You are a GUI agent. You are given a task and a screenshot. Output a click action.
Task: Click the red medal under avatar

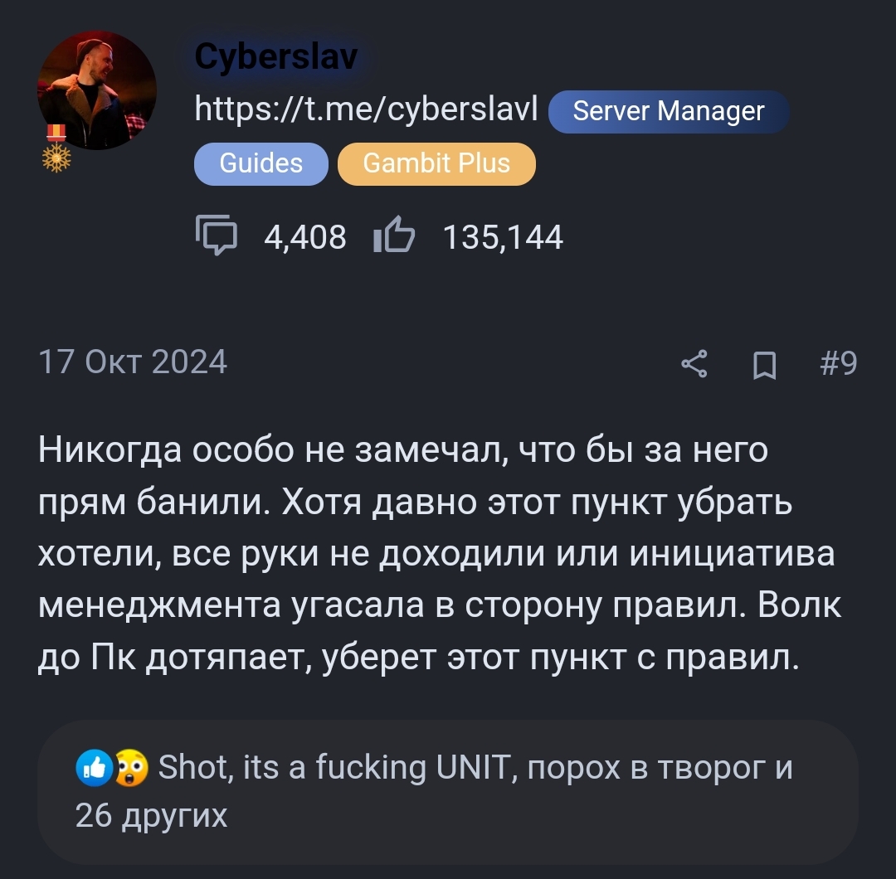(x=56, y=133)
